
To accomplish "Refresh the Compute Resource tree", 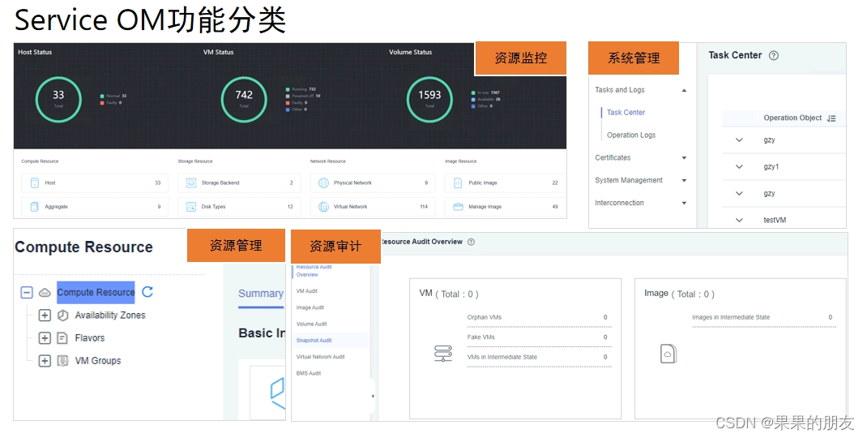I will [x=147, y=292].
